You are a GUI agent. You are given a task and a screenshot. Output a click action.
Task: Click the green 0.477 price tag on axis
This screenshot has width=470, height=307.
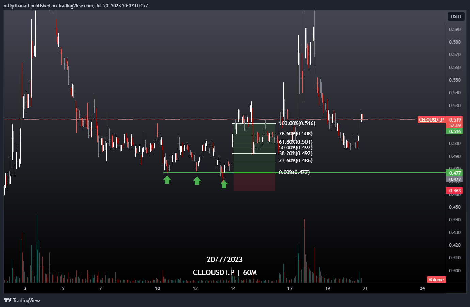(454, 173)
